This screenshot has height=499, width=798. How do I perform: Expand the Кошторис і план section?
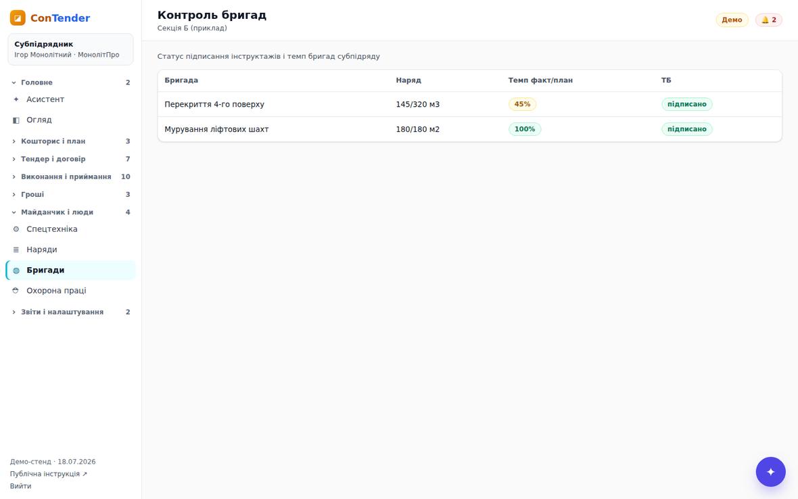pyautogui.click(x=70, y=141)
